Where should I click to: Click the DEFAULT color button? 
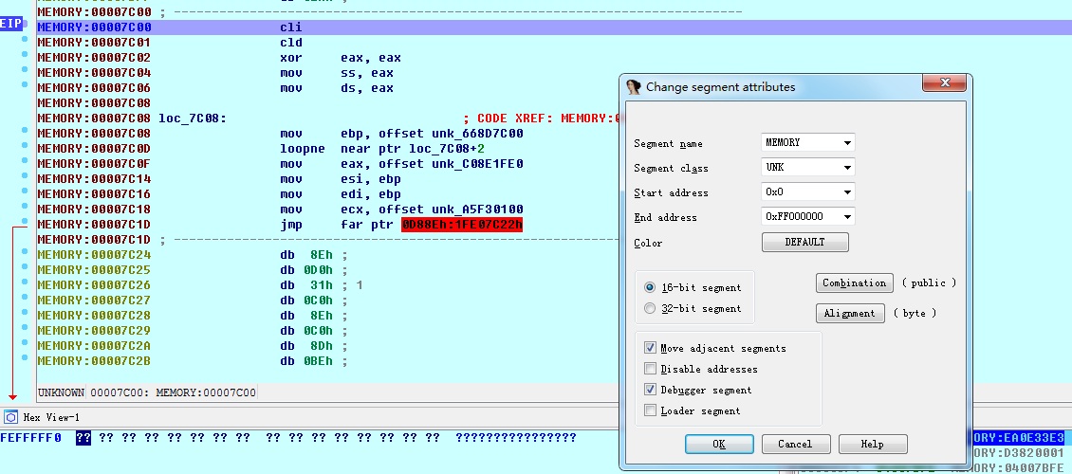pos(804,243)
